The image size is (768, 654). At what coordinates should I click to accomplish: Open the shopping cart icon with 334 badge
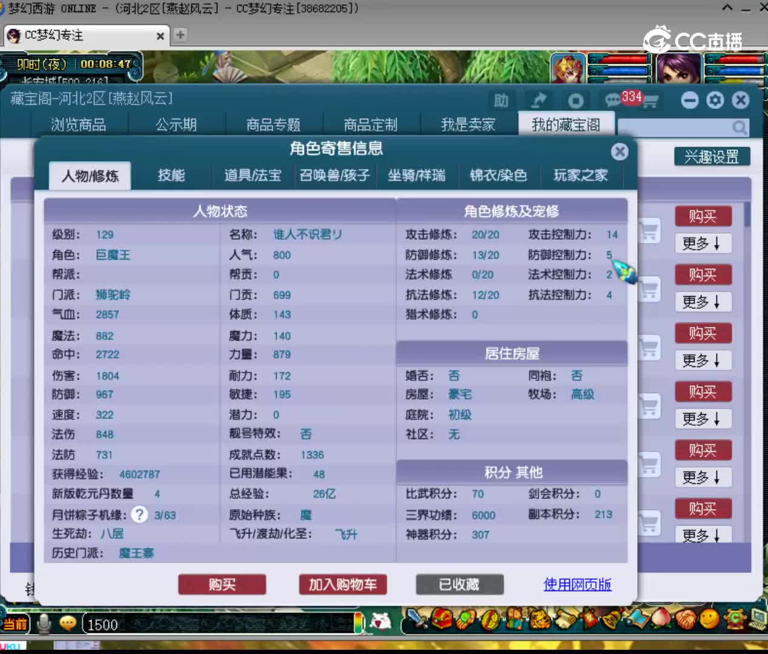[649, 101]
